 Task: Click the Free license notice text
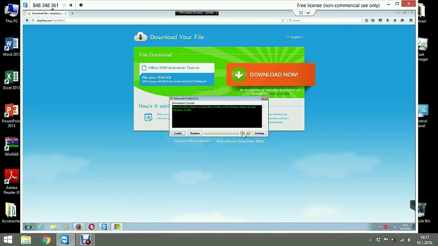(338, 5)
